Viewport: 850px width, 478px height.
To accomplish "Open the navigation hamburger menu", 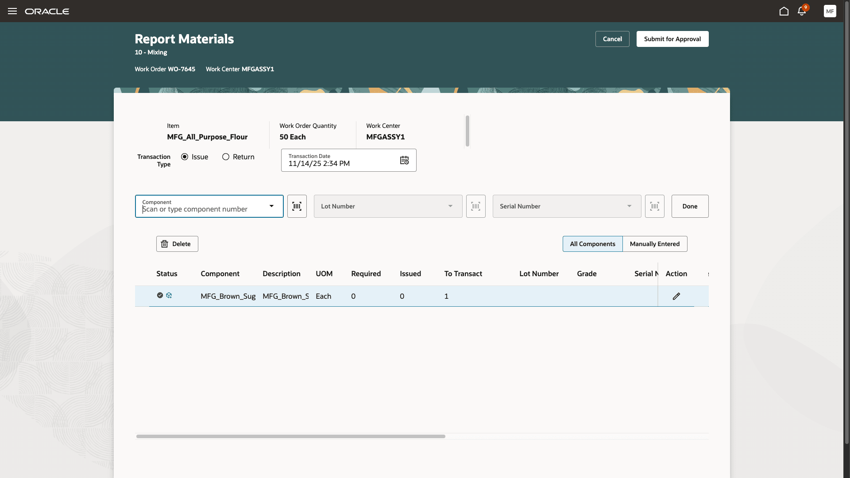I will (x=12, y=11).
